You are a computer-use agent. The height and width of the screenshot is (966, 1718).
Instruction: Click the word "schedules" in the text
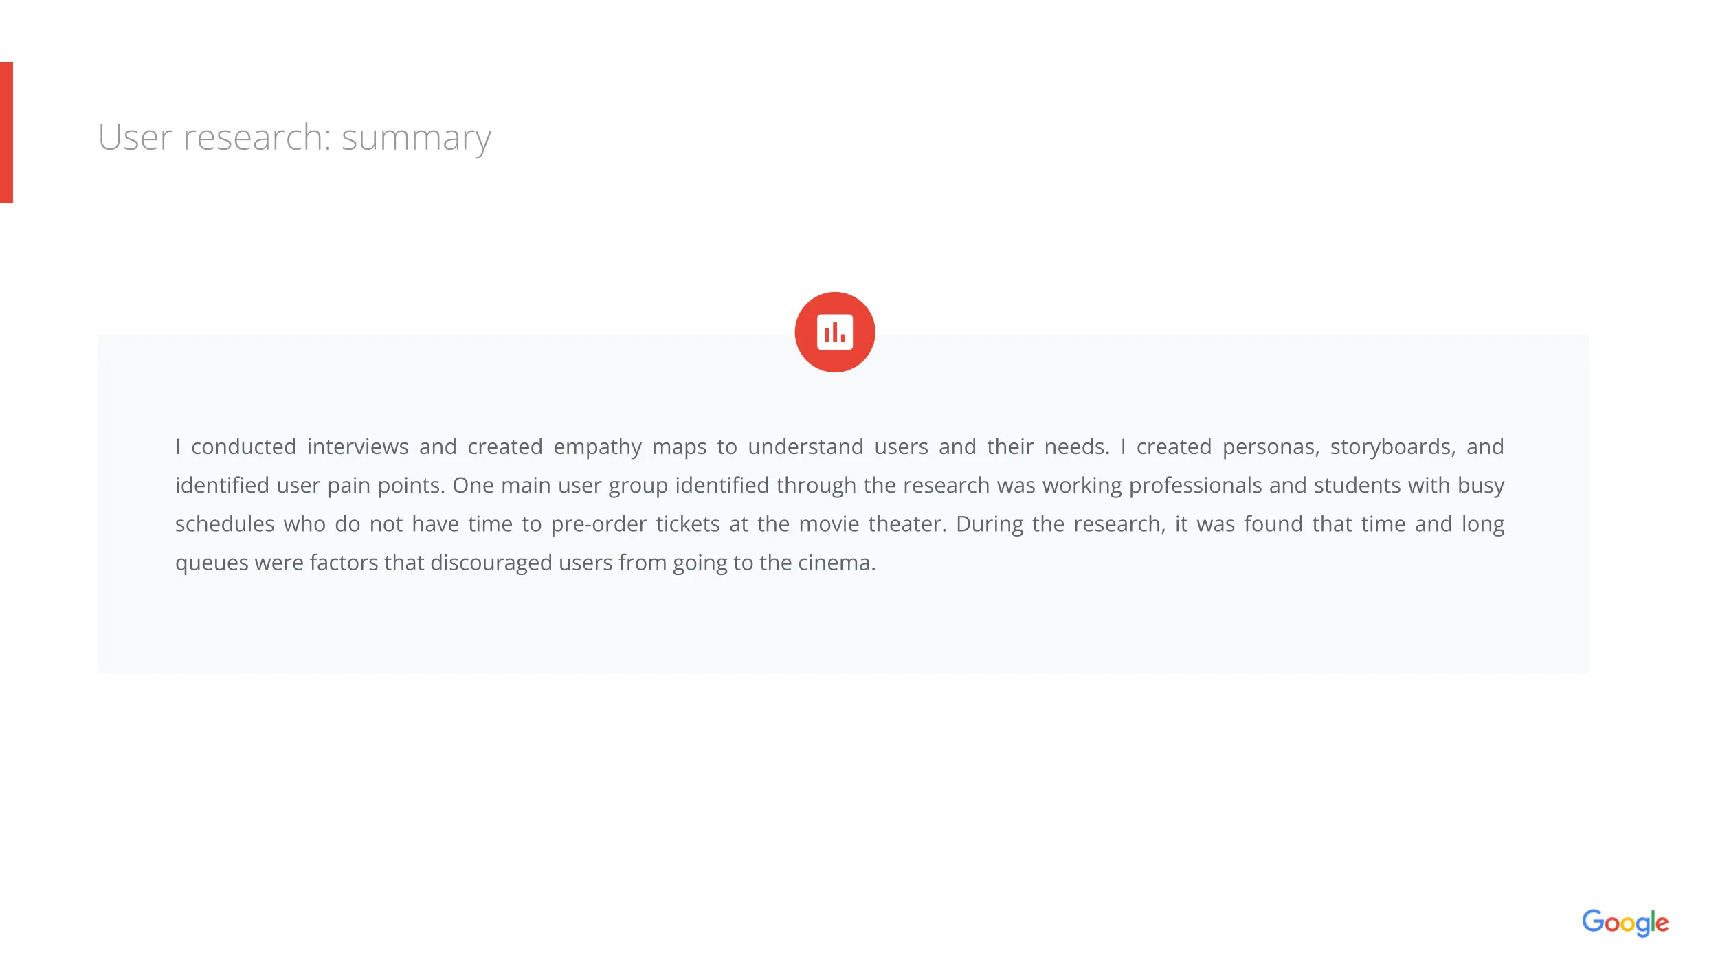(x=225, y=524)
